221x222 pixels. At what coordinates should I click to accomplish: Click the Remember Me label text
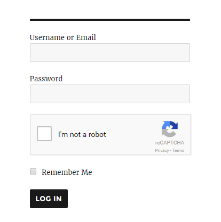point(67,172)
